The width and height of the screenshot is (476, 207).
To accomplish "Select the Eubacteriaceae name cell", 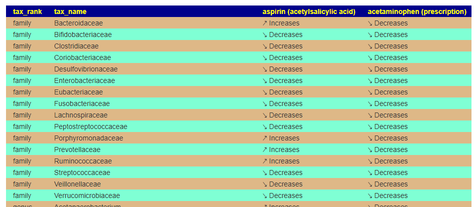I will [x=78, y=92].
